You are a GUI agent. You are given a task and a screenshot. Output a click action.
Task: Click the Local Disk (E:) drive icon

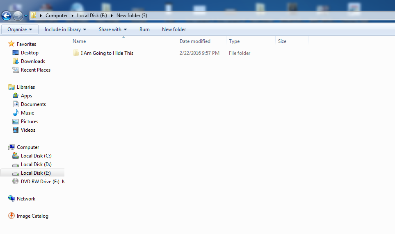[16, 173]
